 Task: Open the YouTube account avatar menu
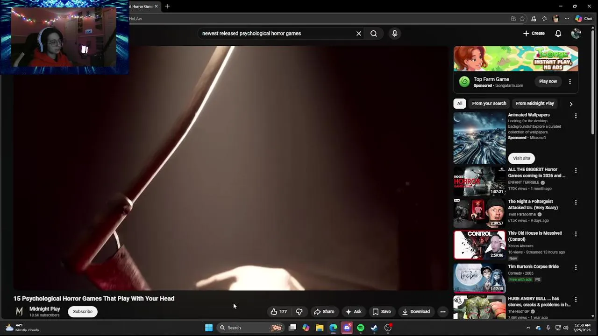576,34
